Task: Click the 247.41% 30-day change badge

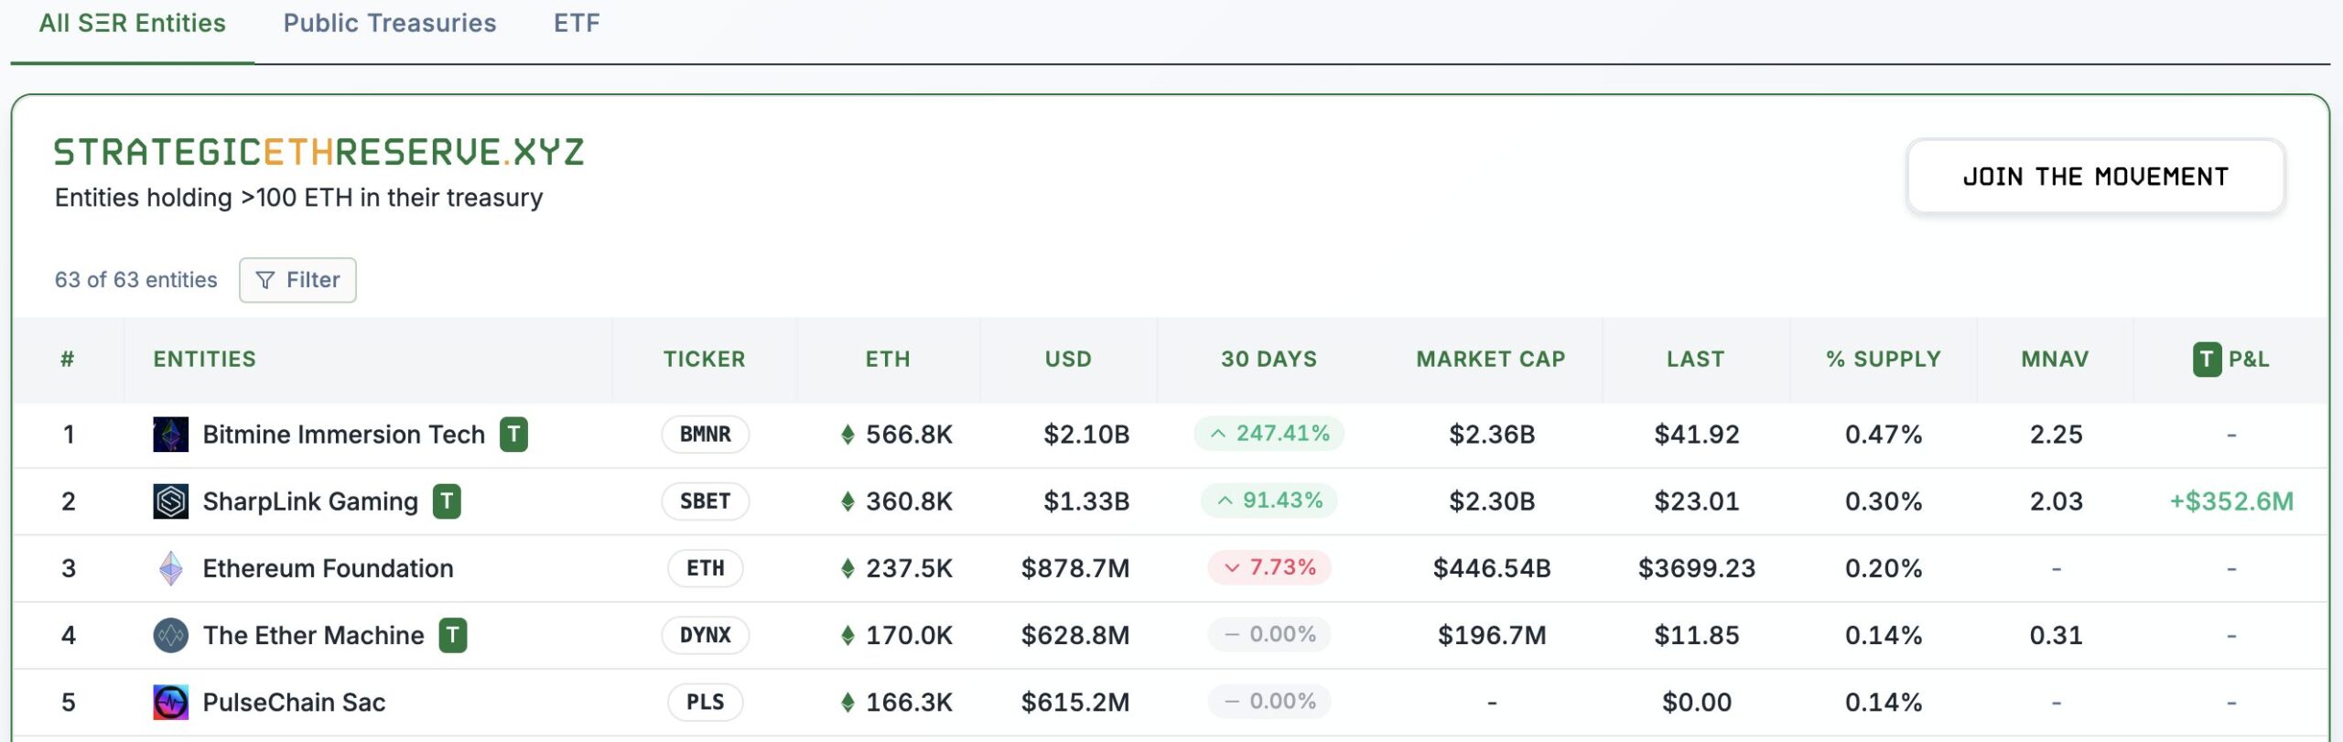Action: coord(1269,434)
